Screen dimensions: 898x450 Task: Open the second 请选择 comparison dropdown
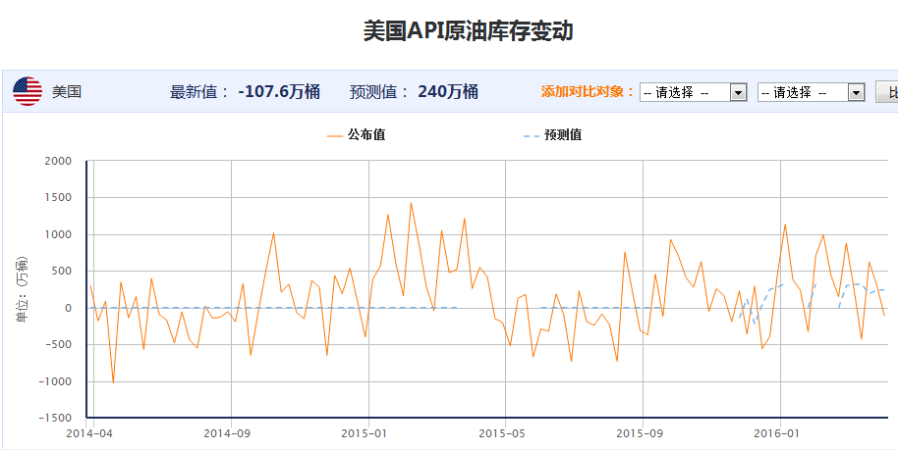tap(811, 92)
